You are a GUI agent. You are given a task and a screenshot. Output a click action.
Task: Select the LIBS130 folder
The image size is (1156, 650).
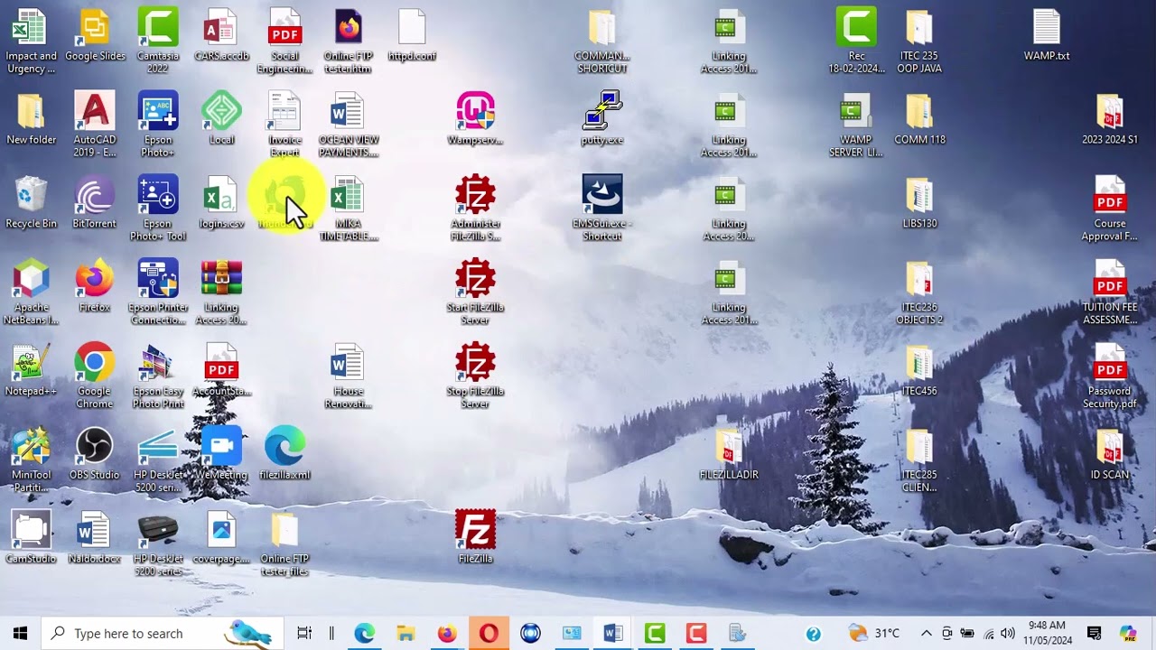(x=919, y=203)
